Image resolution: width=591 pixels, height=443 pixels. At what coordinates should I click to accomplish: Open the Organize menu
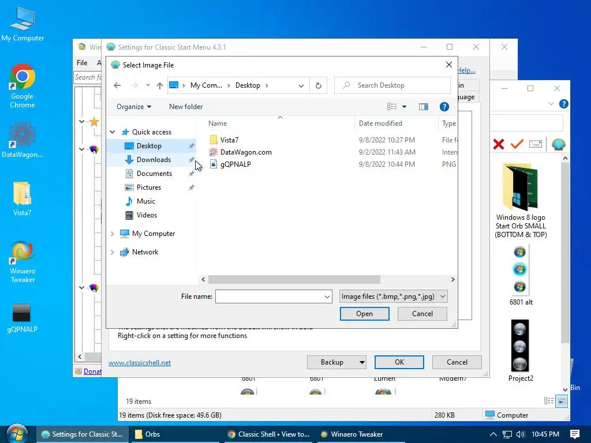(x=134, y=107)
